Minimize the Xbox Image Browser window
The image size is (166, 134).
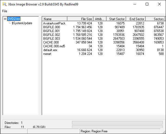pyautogui.click(x=135, y=4)
